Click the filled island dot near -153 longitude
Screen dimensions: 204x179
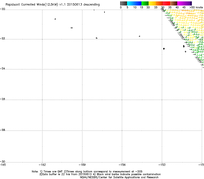(164, 49)
